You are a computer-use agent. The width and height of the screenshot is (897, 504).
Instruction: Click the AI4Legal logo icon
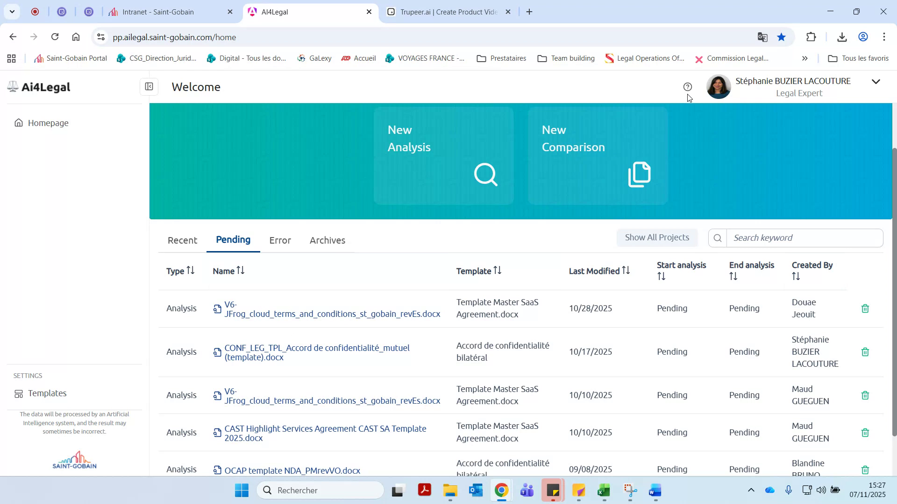click(13, 86)
